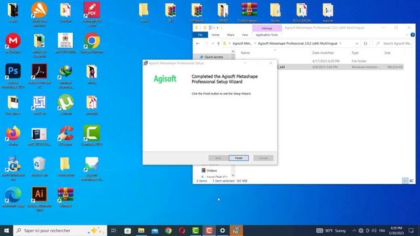Open the Microsoft Edge desktop shortcut
Screen dimensions: 420x236
pyautogui.click(x=13, y=197)
